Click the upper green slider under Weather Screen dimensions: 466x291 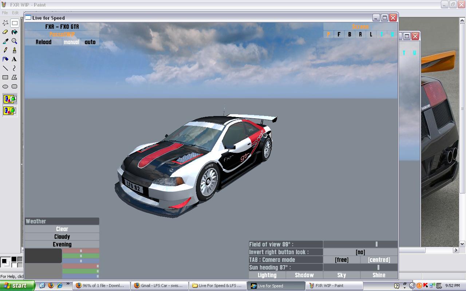click(80, 256)
